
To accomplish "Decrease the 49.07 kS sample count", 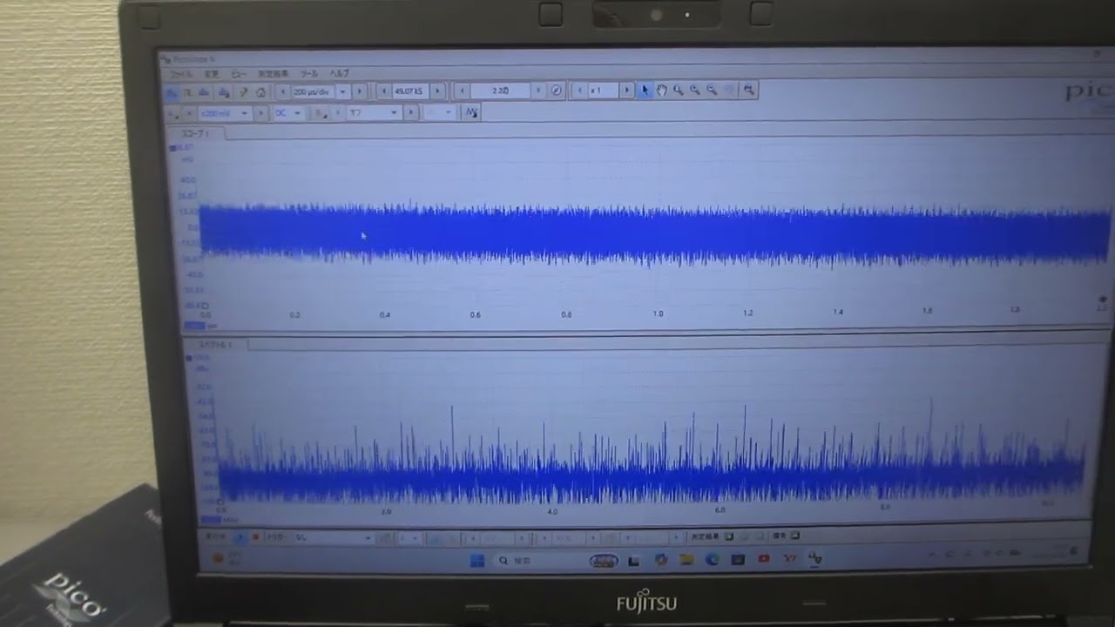I will click(x=384, y=91).
